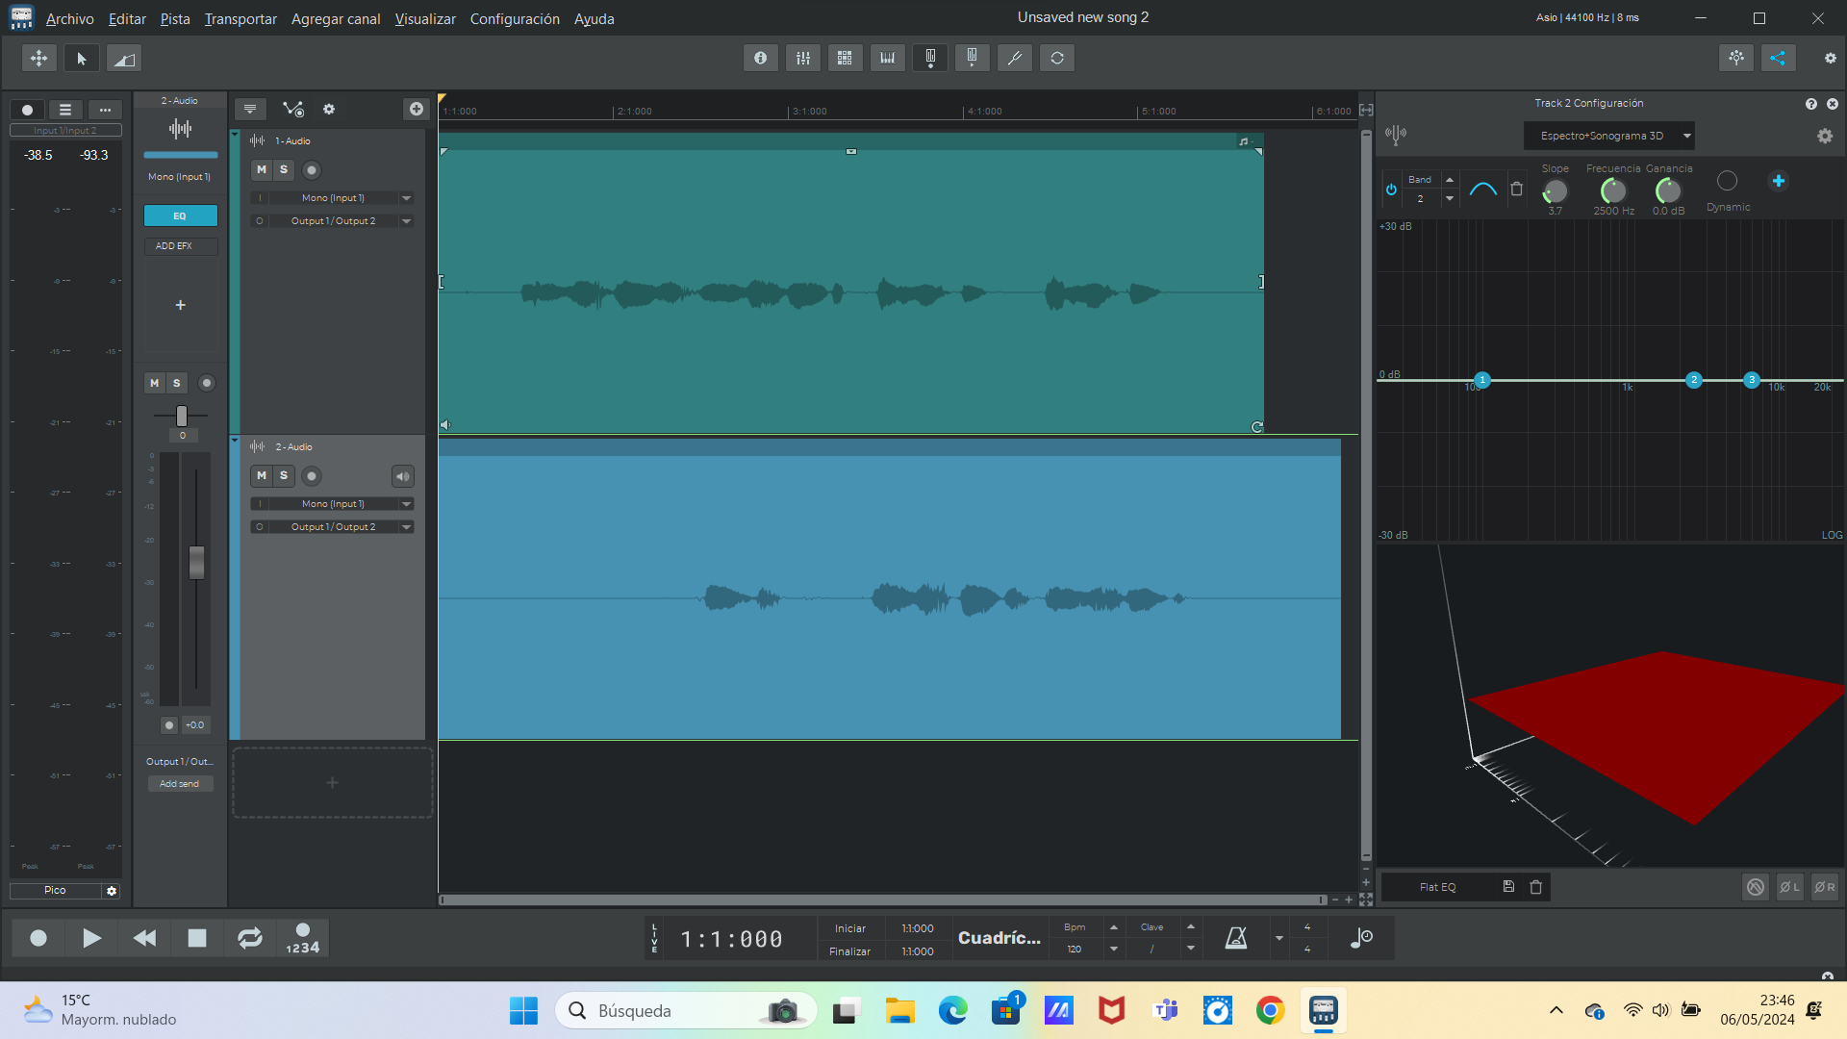Save the Flat EQ preset
This screenshot has height=1039, width=1847.
1508,887
